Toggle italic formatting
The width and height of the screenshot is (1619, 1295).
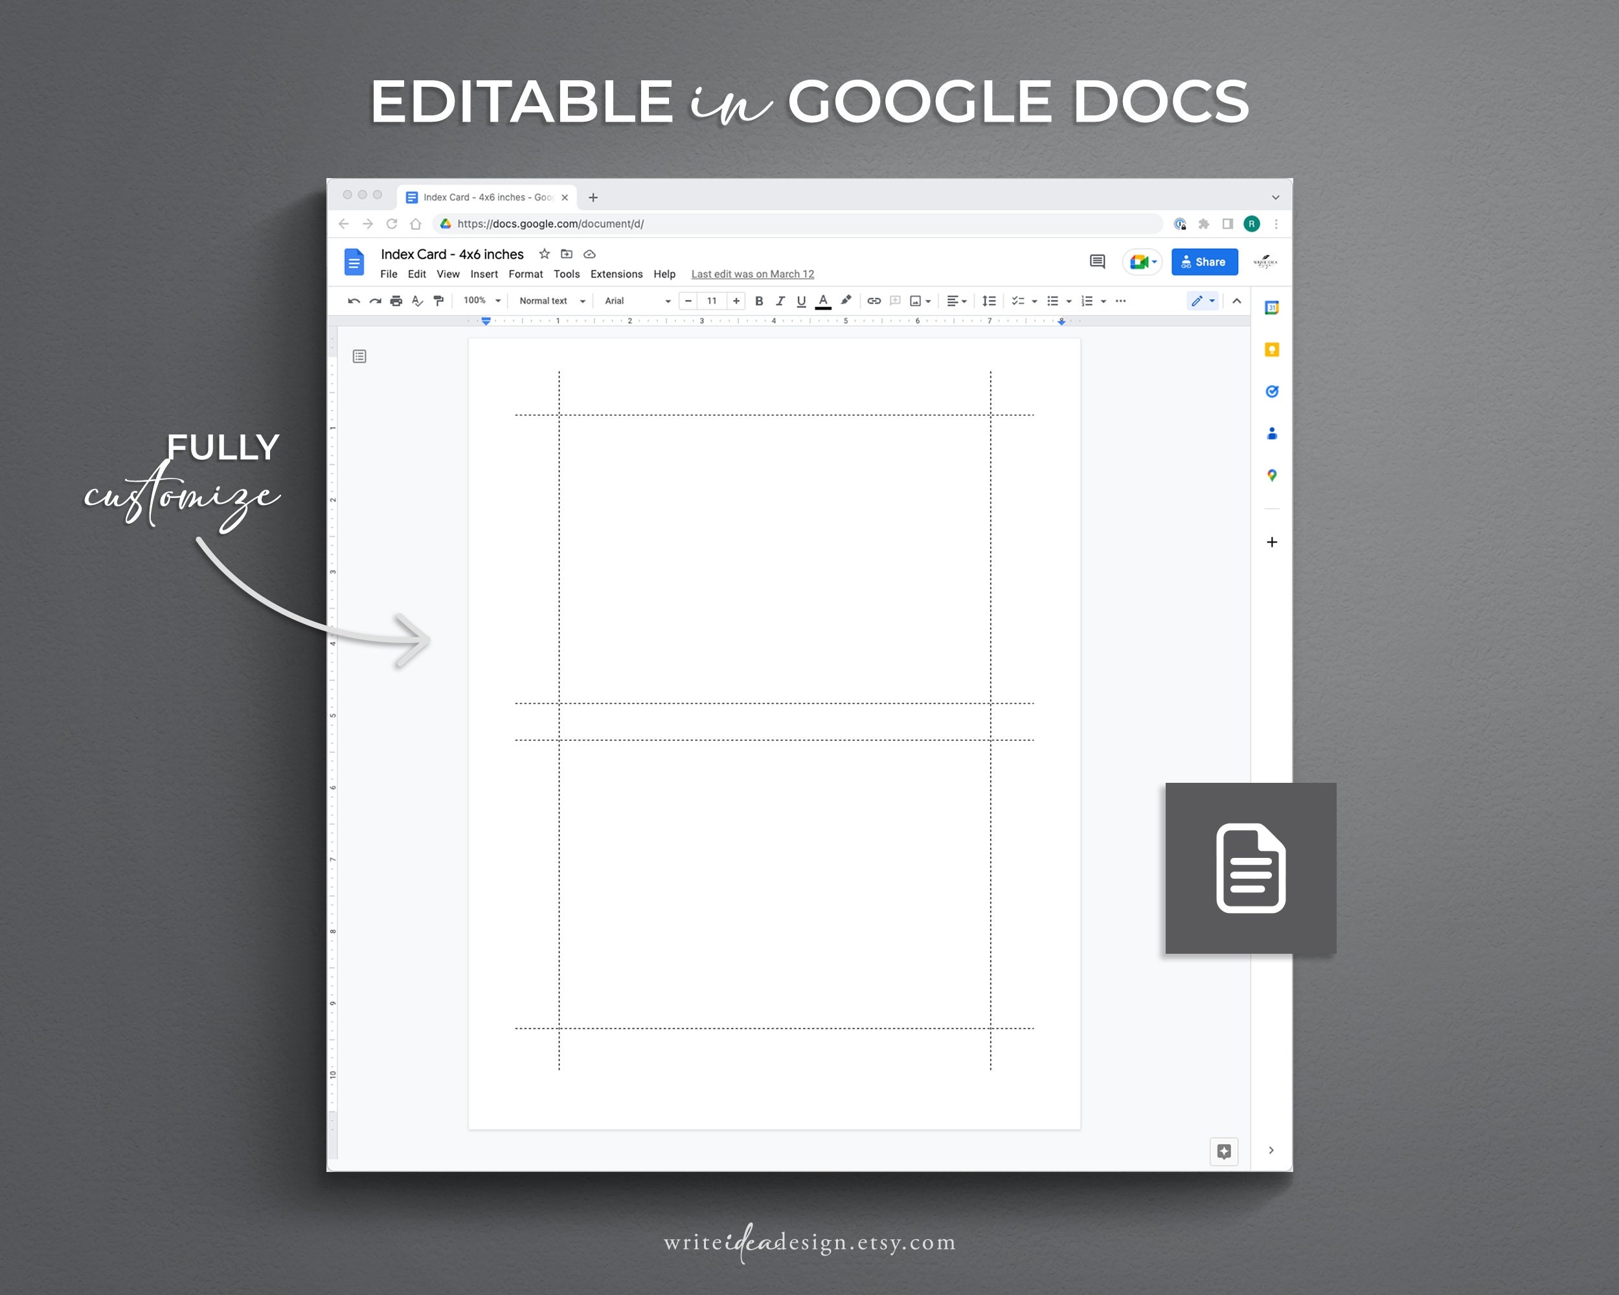tap(780, 300)
